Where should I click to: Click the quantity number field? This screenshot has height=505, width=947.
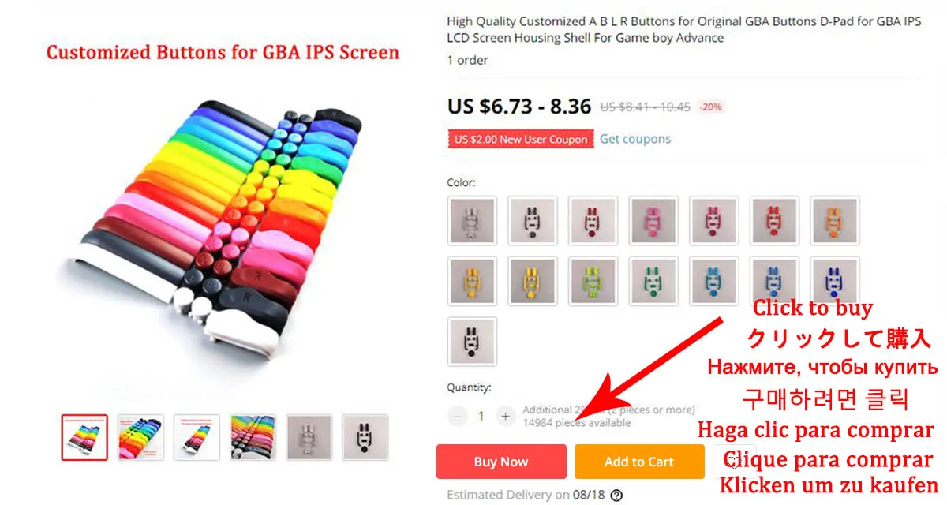click(481, 416)
